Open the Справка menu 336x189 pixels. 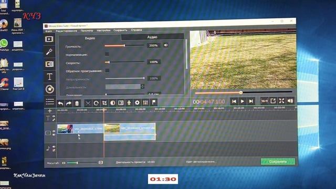[x=136, y=30]
